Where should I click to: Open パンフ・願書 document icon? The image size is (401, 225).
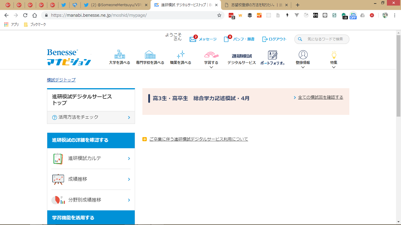point(226,39)
